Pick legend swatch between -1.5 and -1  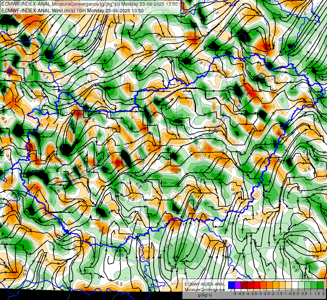pos(282,285)
